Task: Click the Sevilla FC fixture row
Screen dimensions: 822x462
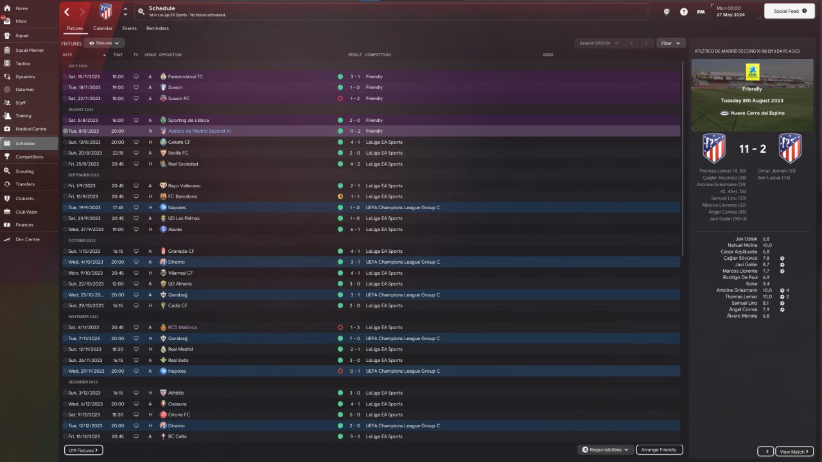Action: coord(371,153)
